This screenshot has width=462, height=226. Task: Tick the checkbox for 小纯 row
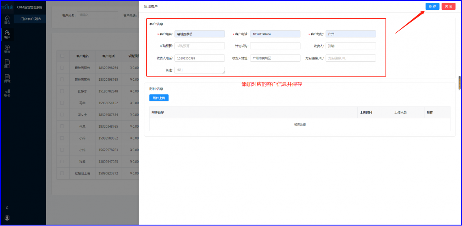[62, 150]
